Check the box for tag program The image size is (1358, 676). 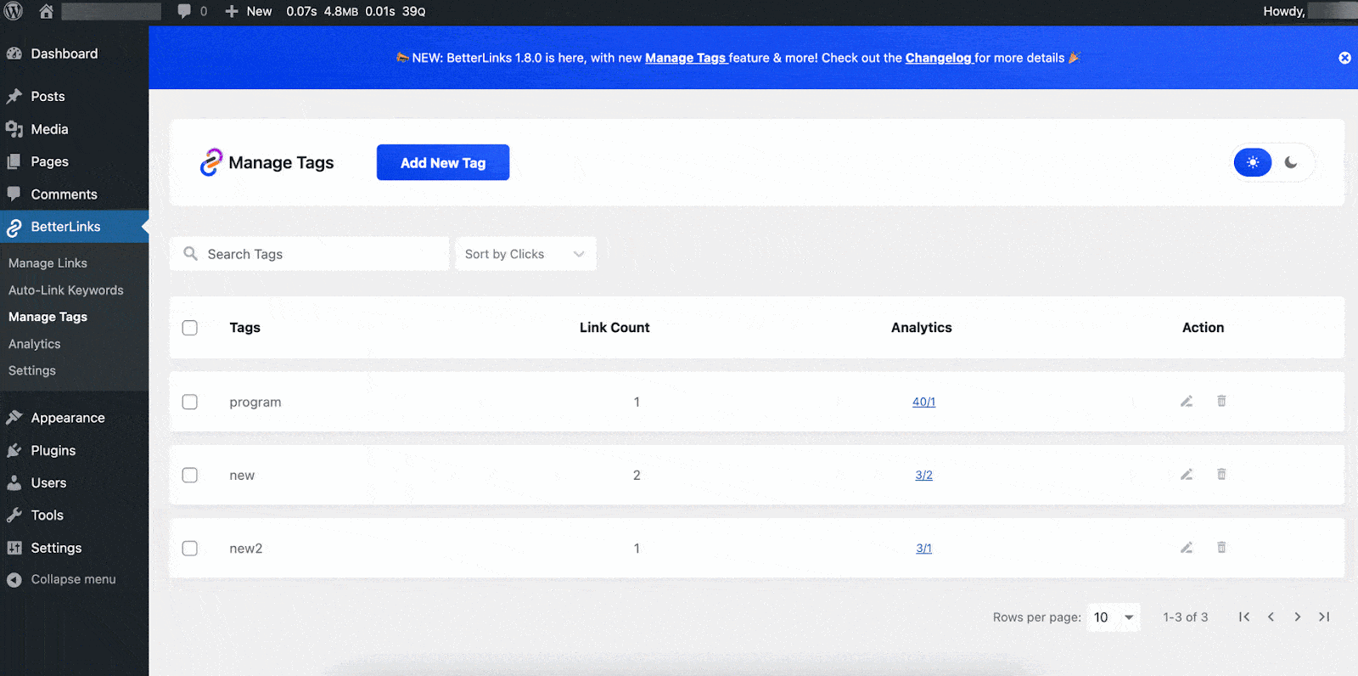point(190,402)
